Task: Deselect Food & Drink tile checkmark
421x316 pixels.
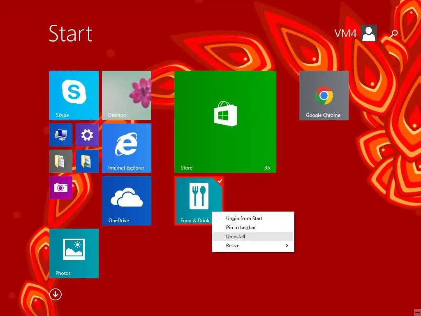Action: coord(220,181)
